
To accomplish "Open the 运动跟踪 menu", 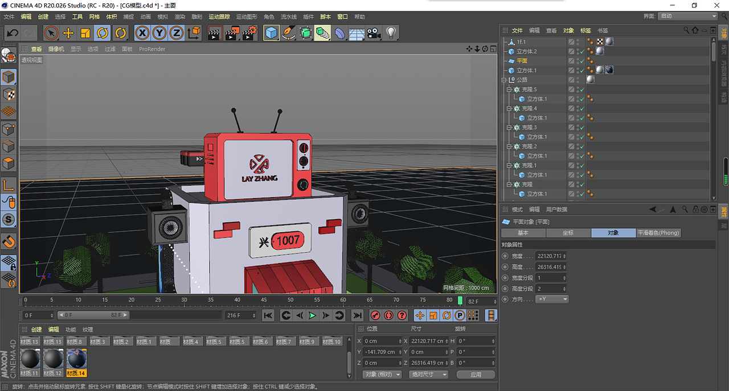I will (x=219, y=17).
